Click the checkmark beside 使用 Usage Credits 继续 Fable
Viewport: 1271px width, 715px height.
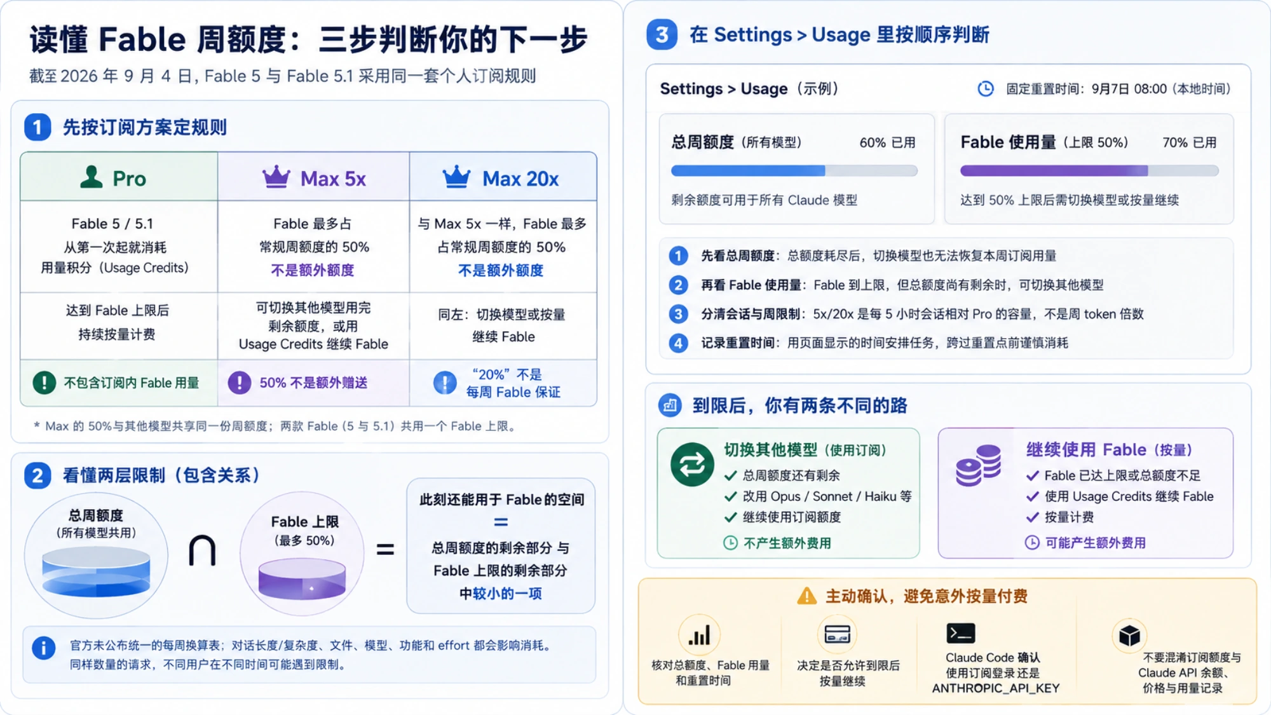(x=1033, y=496)
